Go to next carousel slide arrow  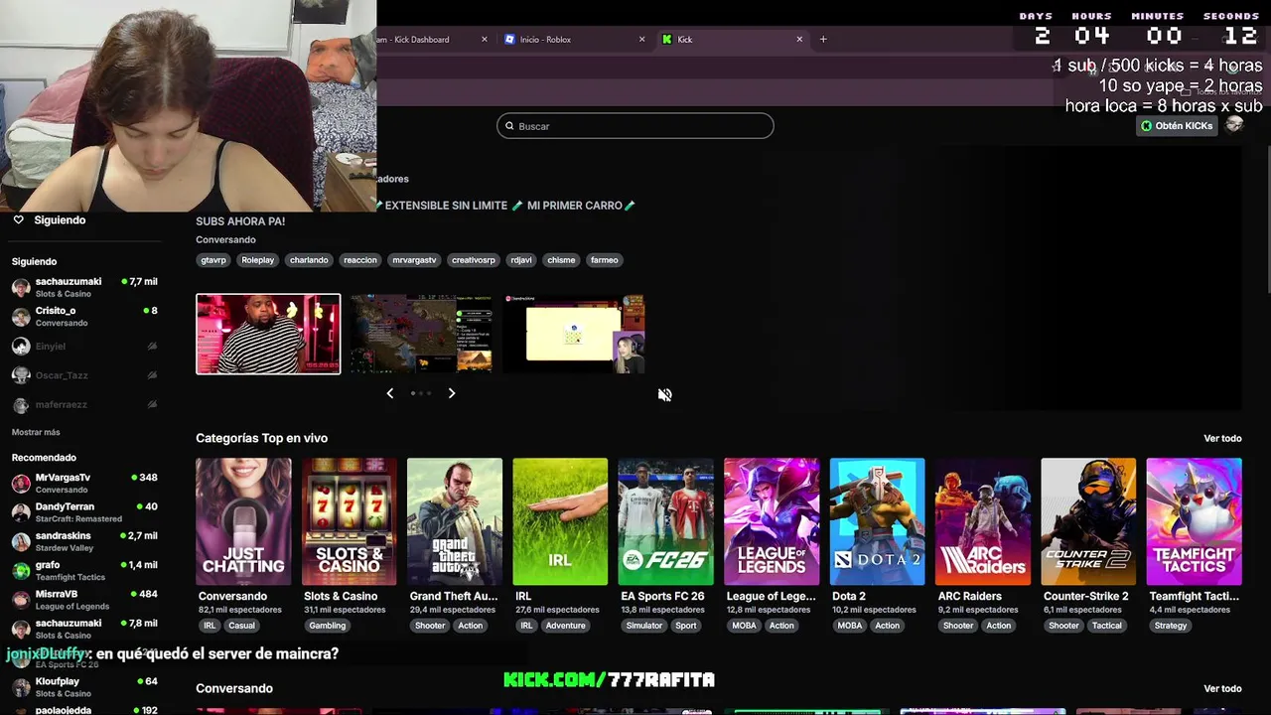[452, 393]
